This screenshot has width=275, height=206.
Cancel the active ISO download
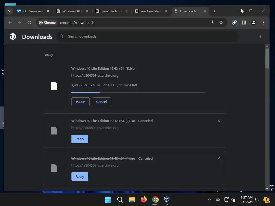[101, 102]
